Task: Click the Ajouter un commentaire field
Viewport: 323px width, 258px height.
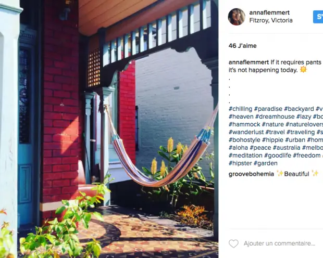Action: (x=279, y=243)
